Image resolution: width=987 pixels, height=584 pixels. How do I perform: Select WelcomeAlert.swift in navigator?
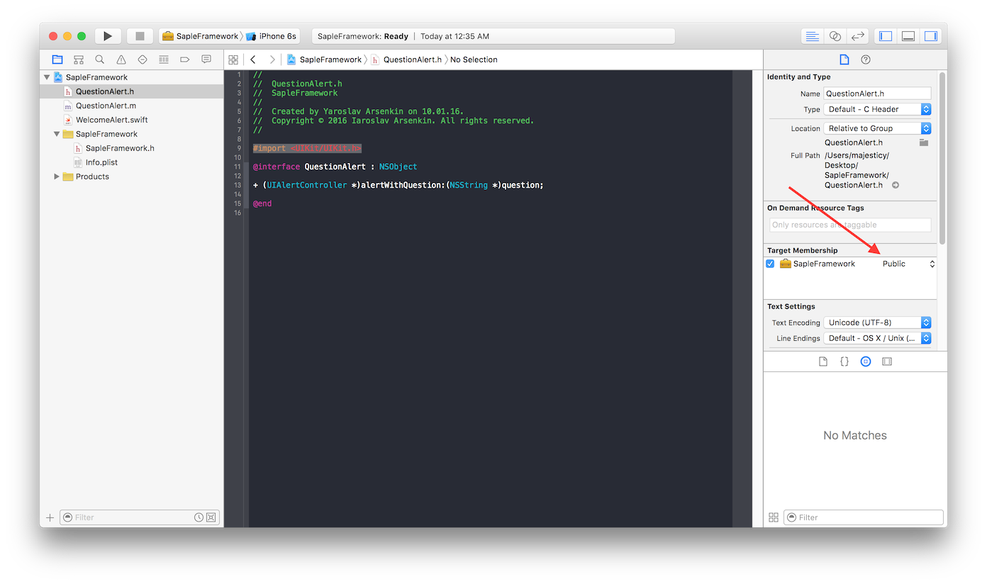(x=111, y=120)
